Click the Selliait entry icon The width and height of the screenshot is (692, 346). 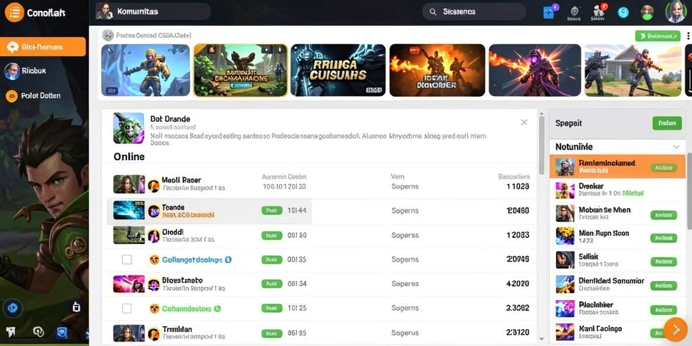[x=565, y=260]
